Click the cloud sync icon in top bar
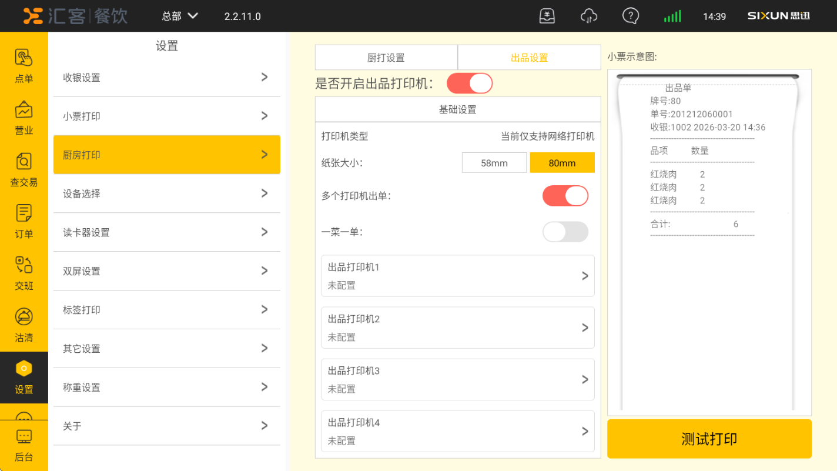The width and height of the screenshot is (837, 471). [x=588, y=16]
